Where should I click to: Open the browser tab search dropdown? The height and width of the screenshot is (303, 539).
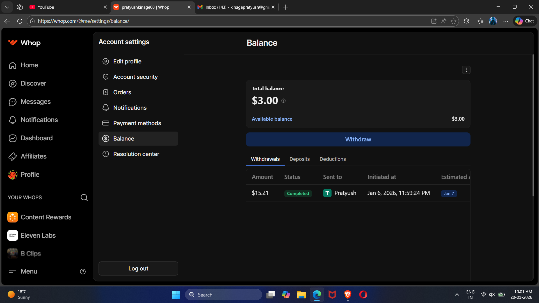(x=7, y=7)
